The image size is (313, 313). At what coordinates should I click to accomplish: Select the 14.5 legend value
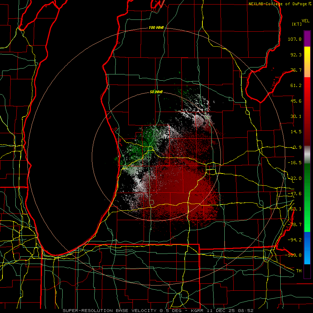pos(296,132)
